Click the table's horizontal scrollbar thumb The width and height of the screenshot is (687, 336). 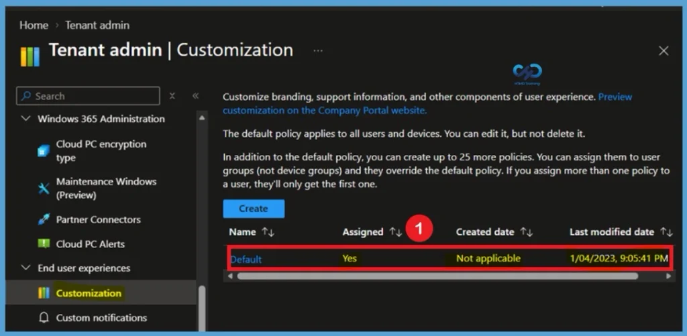coord(437,276)
